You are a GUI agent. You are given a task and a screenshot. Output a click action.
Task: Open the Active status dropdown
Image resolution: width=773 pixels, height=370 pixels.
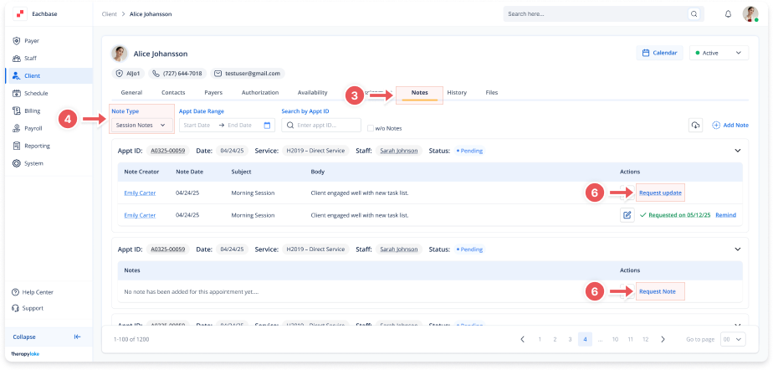pos(717,53)
